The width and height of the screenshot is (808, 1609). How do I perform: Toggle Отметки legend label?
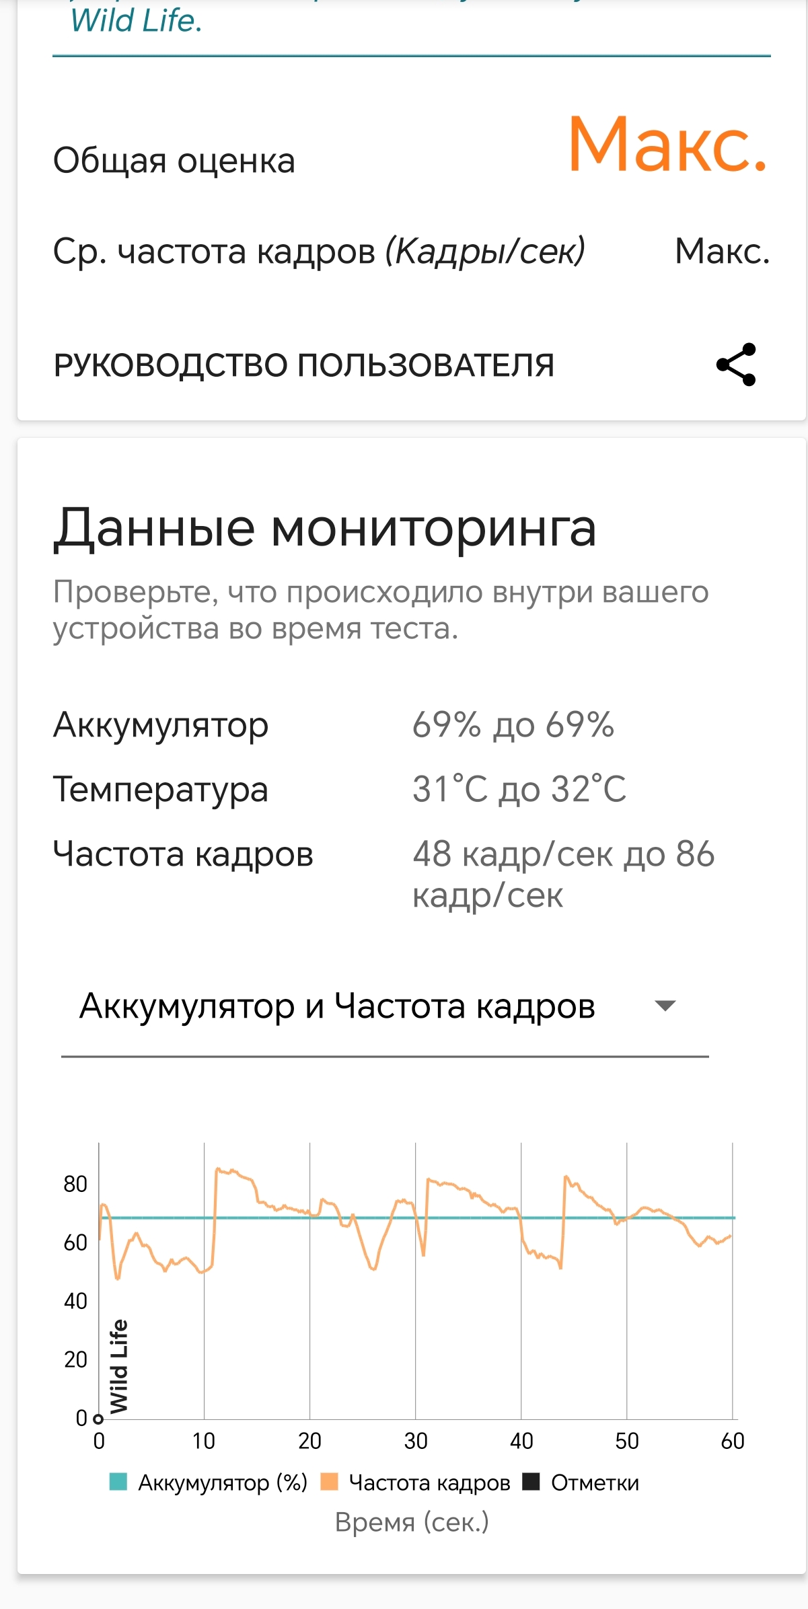[x=595, y=1483]
